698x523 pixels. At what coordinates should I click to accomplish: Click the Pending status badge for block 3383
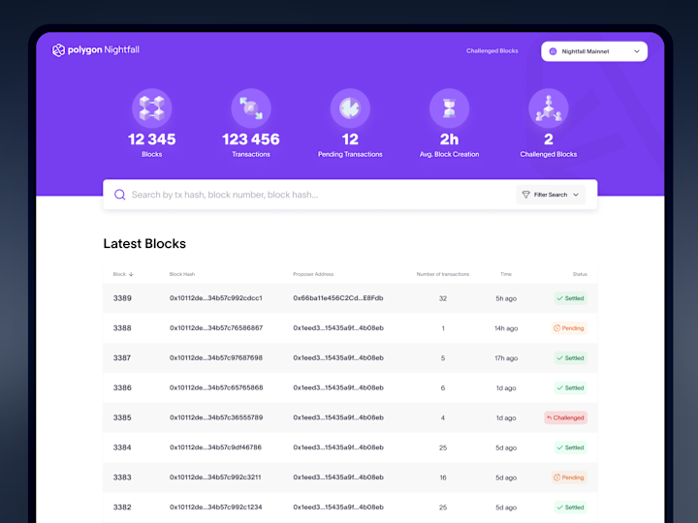coord(569,477)
